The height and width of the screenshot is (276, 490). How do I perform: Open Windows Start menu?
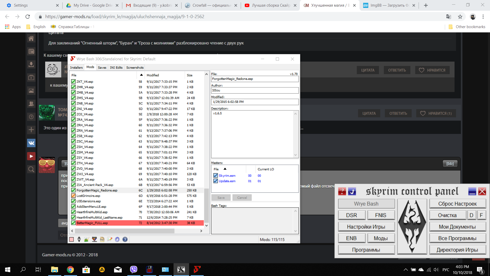[8, 269]
